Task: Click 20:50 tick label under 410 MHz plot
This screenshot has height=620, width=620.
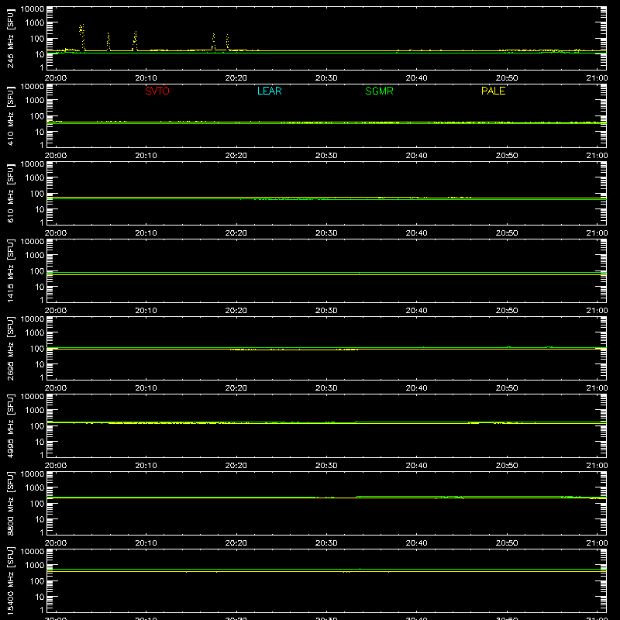Action: [x=507, y=156]
